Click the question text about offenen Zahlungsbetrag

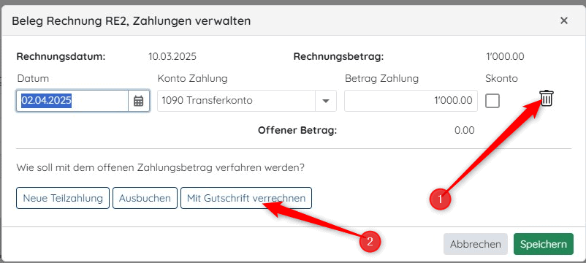click(160, 168)
